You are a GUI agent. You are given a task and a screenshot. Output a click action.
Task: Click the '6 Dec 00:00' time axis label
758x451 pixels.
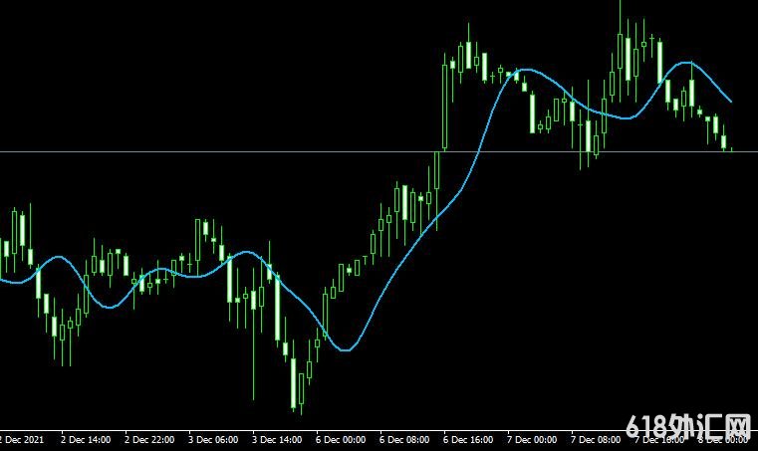[341, 440]
